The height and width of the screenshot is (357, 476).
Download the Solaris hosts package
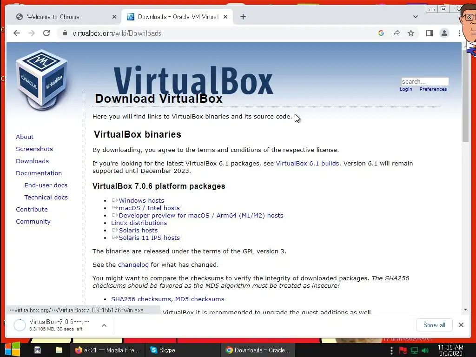point(138,230)
